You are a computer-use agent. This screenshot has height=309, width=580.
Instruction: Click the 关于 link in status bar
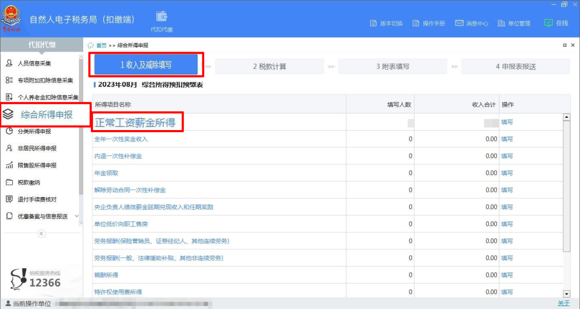coord(564,304)
